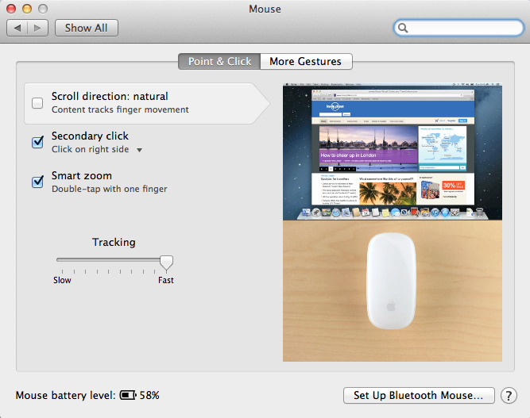Click the back navigation arrow
This screenshot has width=530, height=418.
(17, 28)
